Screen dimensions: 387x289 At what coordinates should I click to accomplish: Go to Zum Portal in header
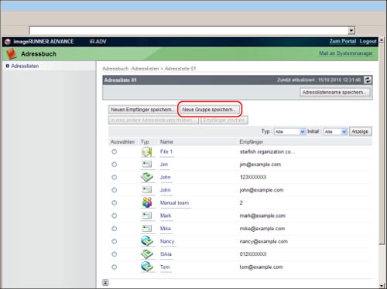pyautogui.click(x=343, y=41)
